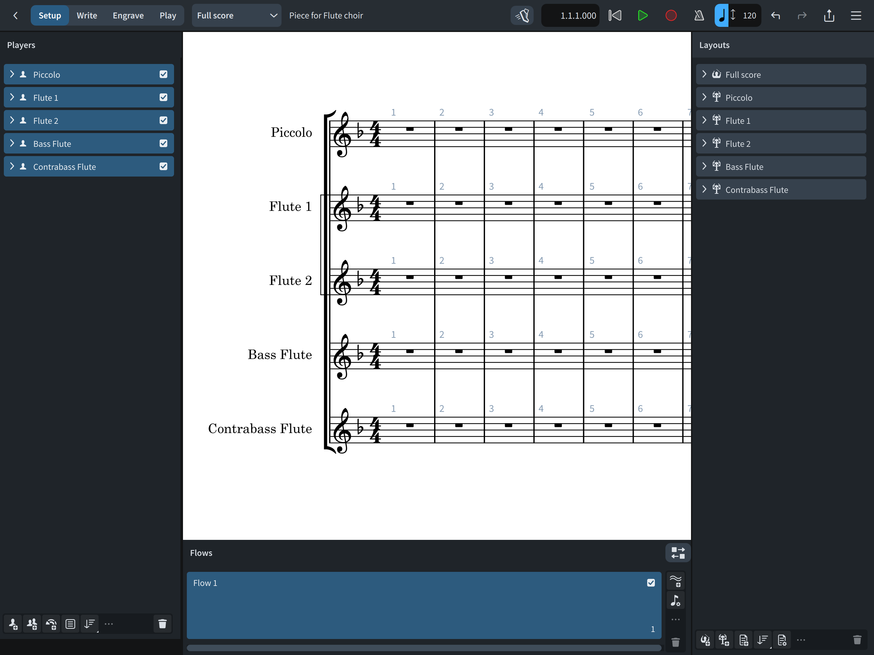
Task: Open the hamburger main menu
Action: pos(856,15)
